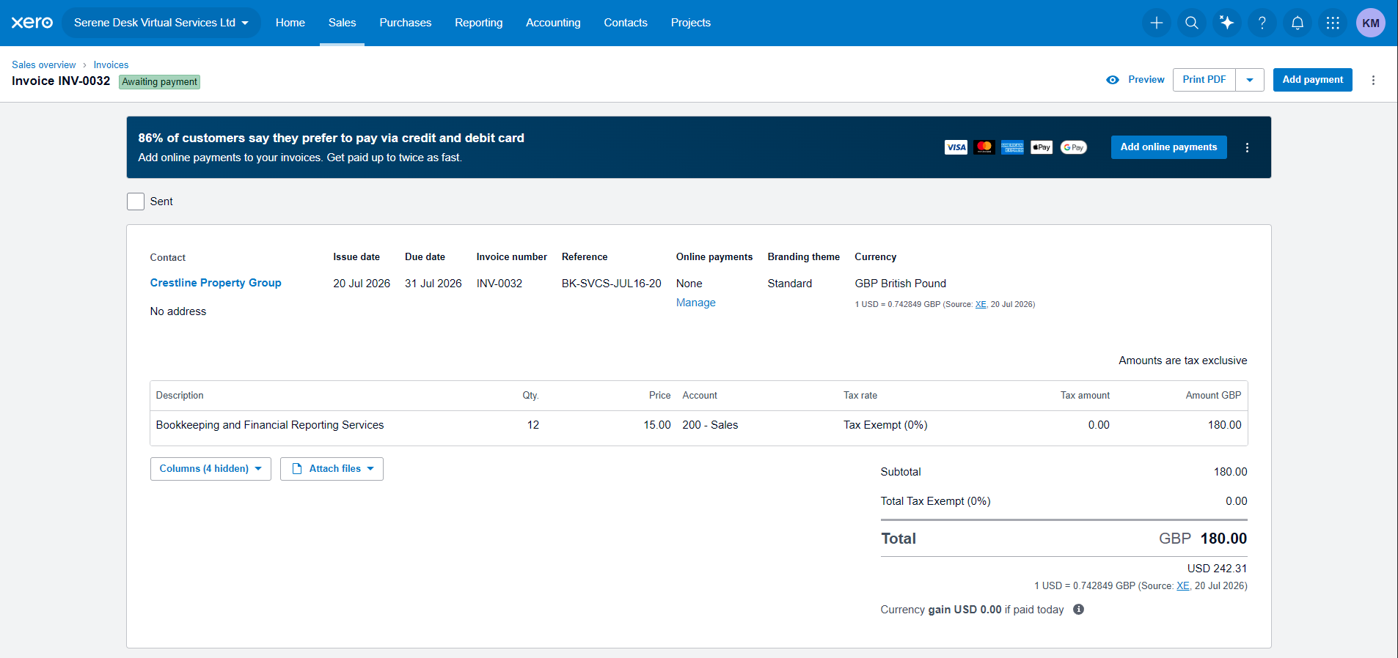The image size is (1398, 658).
Task: Expand Columns (4 hidden) dropdown
Action: [211, 469]
